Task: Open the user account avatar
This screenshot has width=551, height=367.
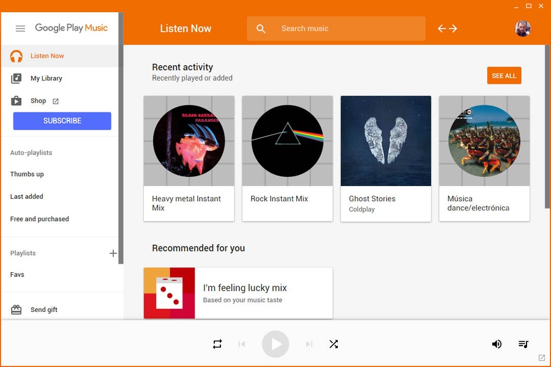Action: (x=523, y=29)
